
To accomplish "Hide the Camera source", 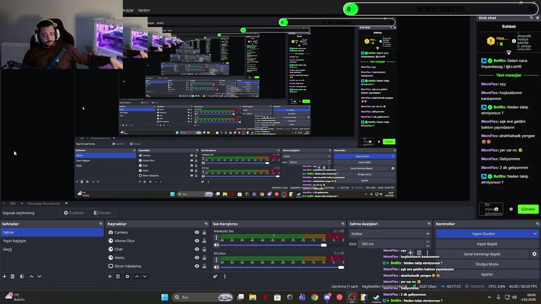I will (197, 232).
